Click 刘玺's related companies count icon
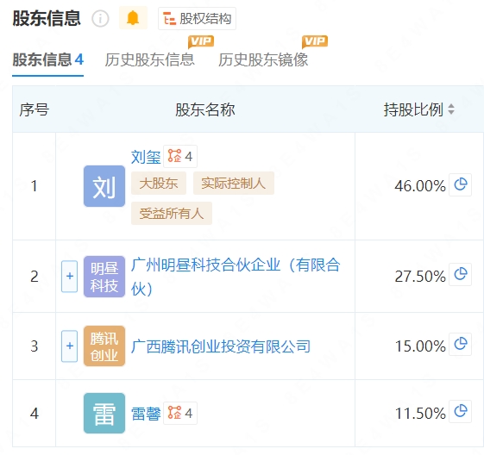Viewport: 484px width, 455px height. click(x=180, y=156)
